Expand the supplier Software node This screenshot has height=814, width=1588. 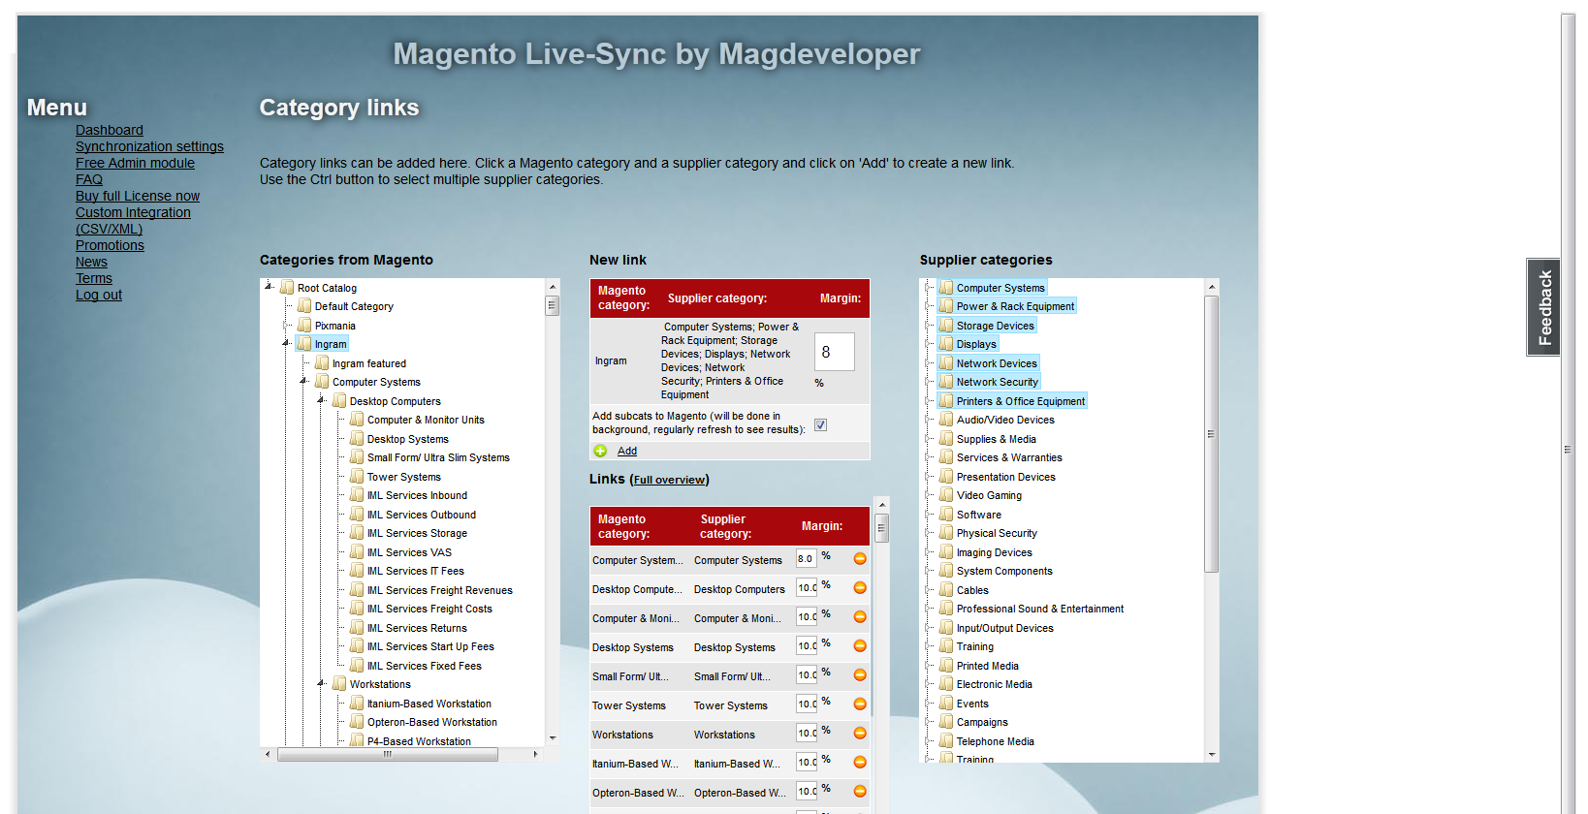point(929,515)
